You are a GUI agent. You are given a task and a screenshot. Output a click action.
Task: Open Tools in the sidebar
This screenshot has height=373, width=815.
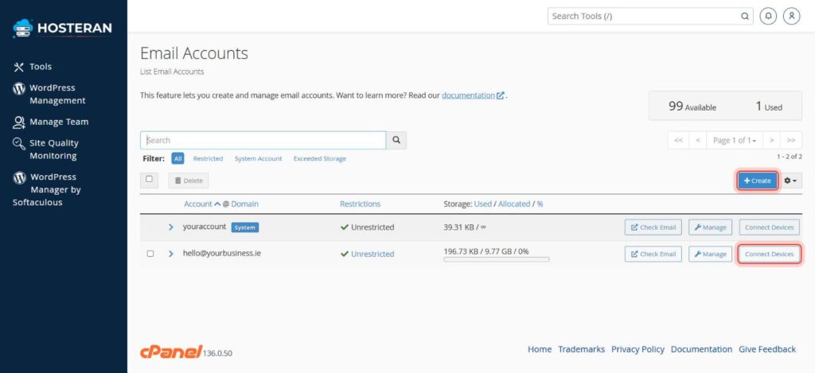click(32, 67)
